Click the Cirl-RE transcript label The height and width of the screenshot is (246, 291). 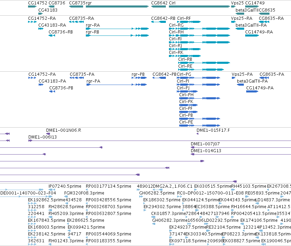(x=185, y=66)
